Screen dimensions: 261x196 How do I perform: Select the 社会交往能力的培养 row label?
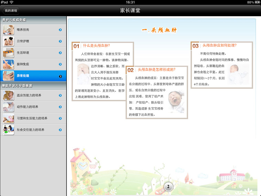point(31,130)
